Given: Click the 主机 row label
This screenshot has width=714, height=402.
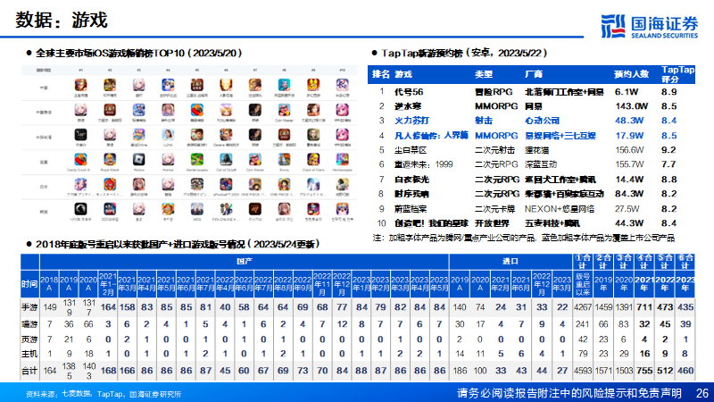Looking at the screenshot, I should (29, 354).
